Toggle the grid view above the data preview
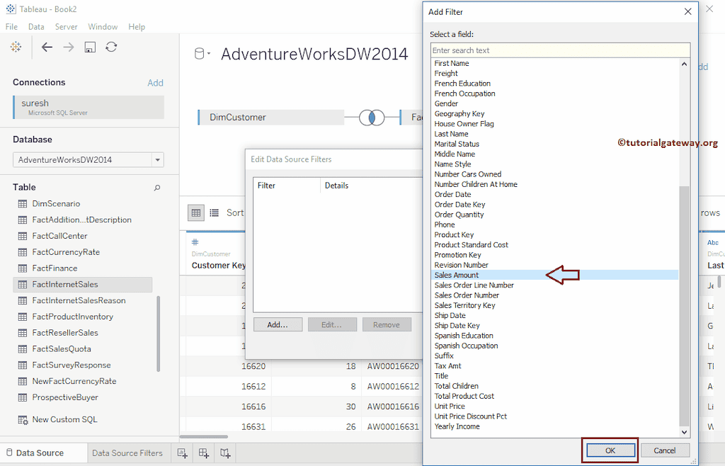This screenshot has height=466, width=725. (x=196, y=212)
